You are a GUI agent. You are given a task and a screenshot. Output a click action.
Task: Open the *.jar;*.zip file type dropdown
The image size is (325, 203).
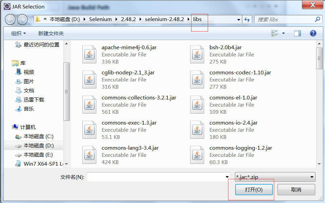tap(275, 177)
